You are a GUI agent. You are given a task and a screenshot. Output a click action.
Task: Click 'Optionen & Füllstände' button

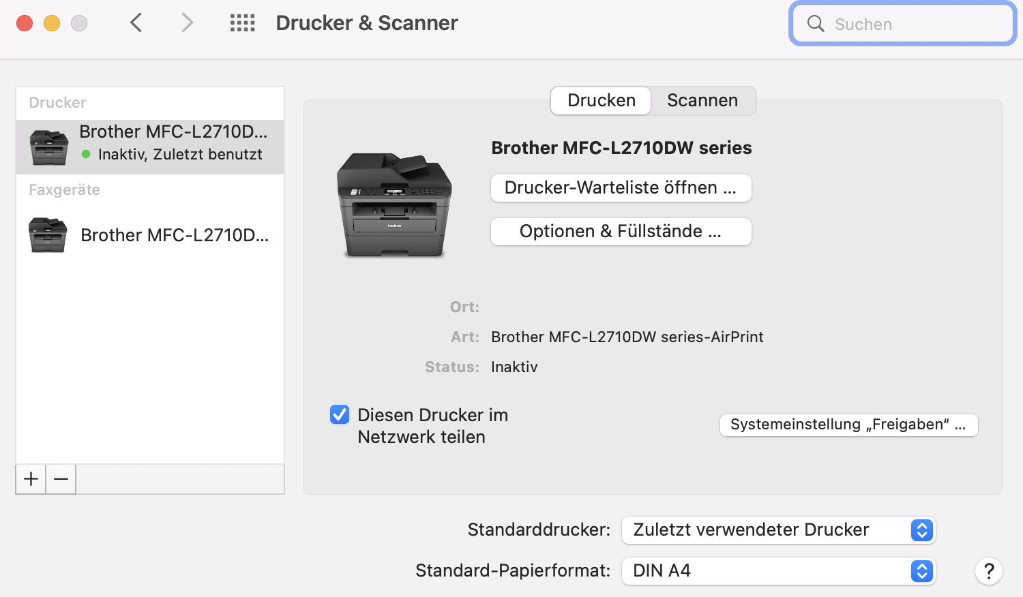point(621,232)
